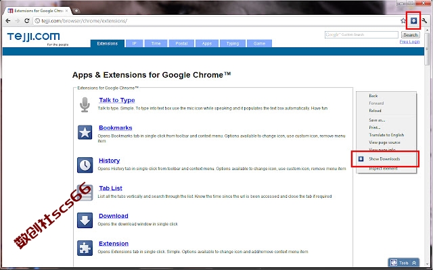433x270 pixels.
Task: Open the History extension link
Action: tap(110, 161)
